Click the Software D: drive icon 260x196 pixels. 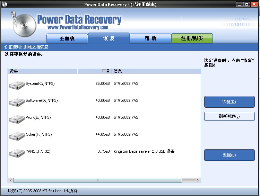17,102
